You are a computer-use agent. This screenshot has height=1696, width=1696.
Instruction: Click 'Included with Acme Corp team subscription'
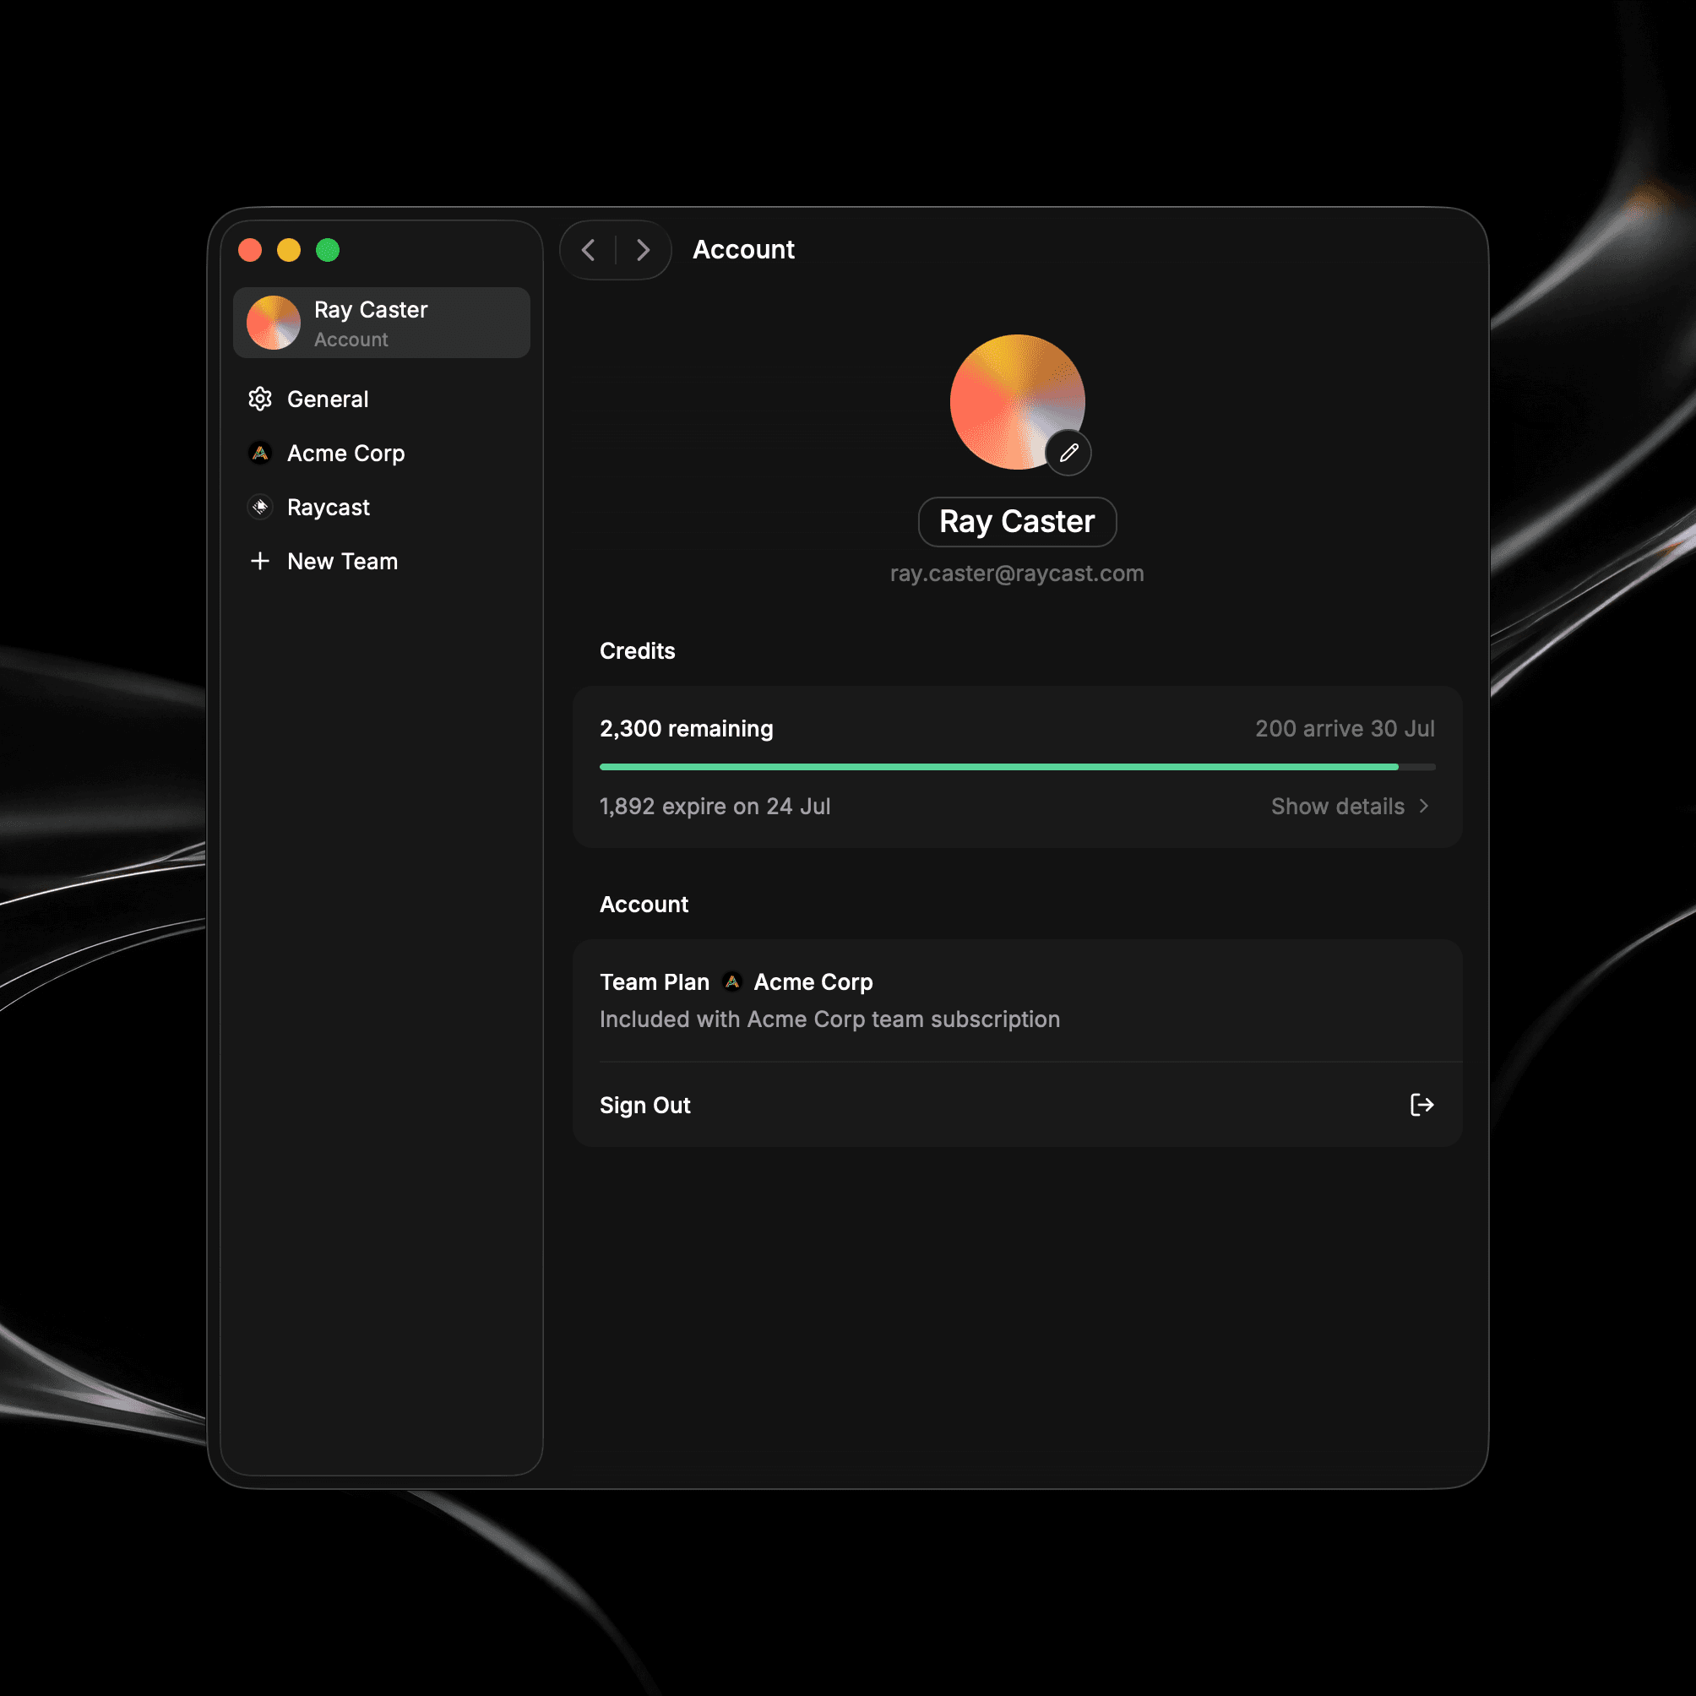pos(829,1019)
